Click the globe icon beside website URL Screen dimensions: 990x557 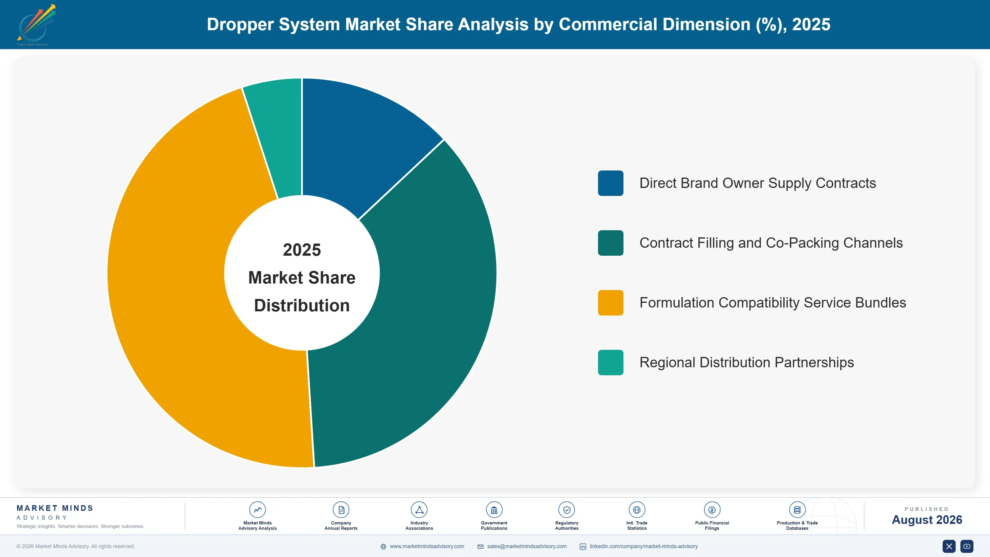(x=383, y=547)
